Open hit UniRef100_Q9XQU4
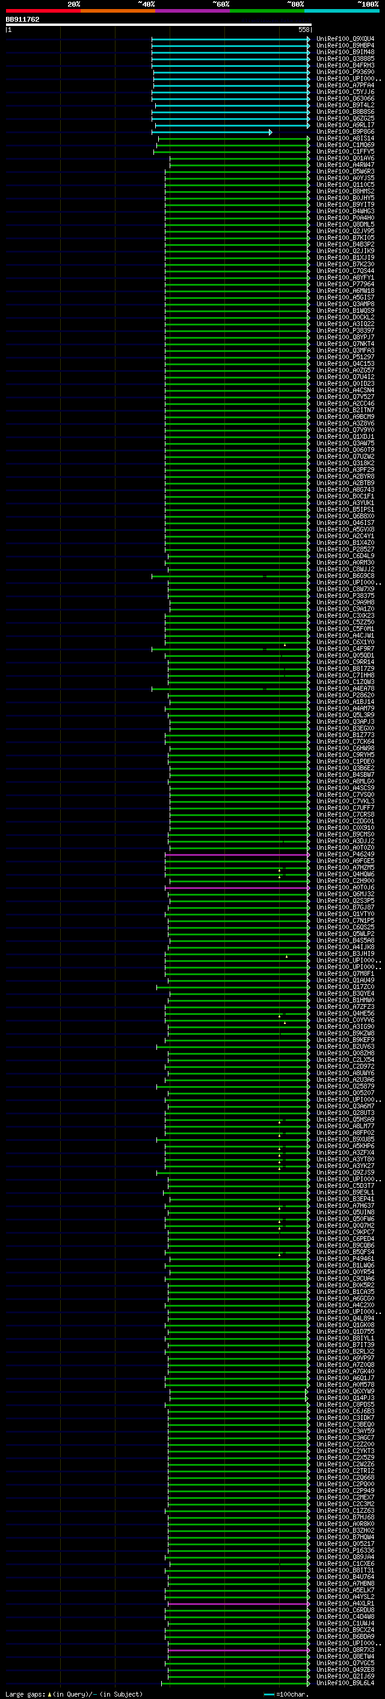 point(345,39)
